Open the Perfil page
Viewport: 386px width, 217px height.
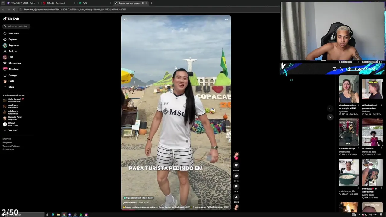[x=9, y=81]
